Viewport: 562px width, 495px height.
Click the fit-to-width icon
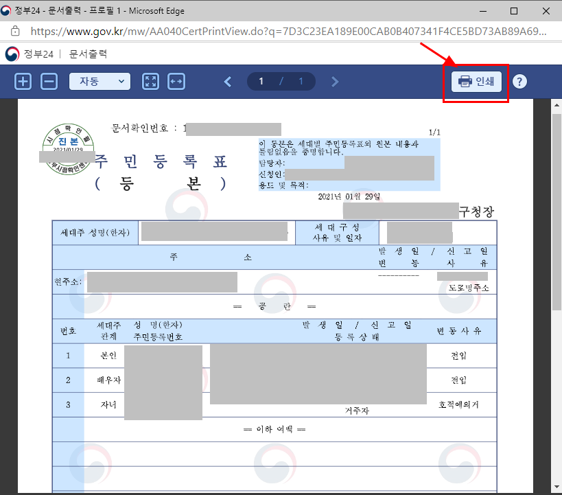point(176,82)
